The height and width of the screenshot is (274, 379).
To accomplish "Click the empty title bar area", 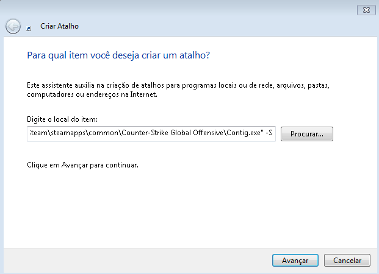I will 183,9.
